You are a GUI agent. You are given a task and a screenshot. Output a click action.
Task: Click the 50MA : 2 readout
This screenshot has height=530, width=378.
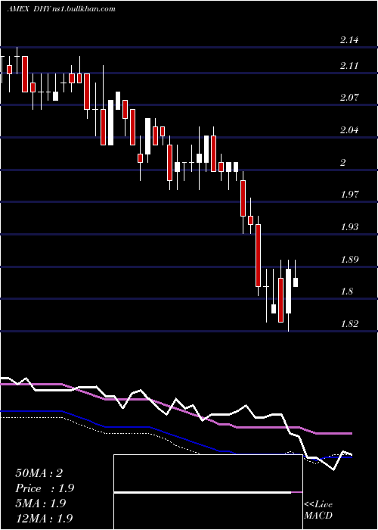pyautogui.click(x=39, y=473)
